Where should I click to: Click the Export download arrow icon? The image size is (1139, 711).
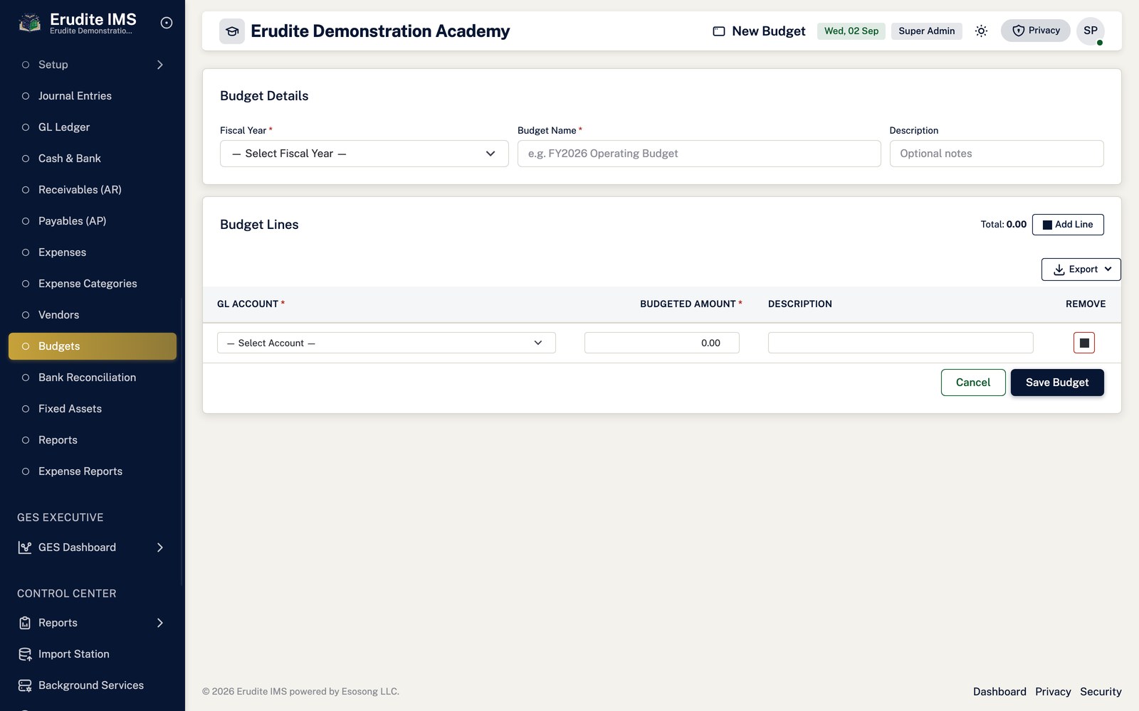1059,269
